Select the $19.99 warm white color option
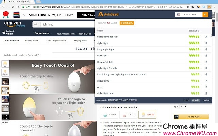This screenshot has height=136, width=218. [147, 115]
